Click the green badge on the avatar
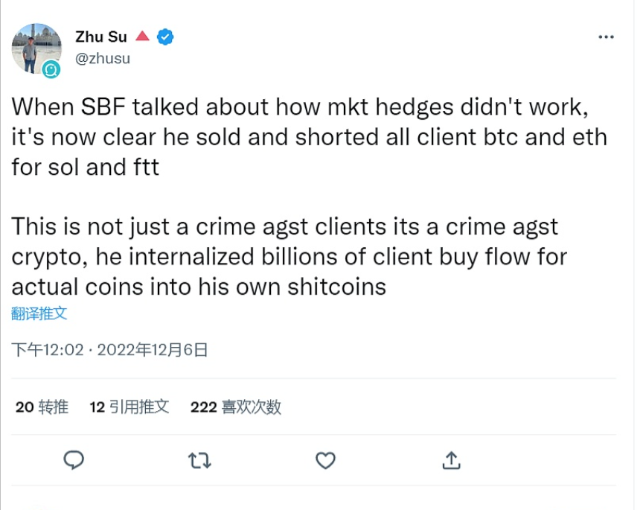 (x=51, y=69)
